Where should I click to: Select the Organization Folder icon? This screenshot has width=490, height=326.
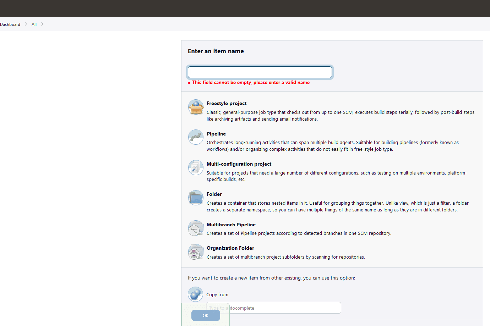[196, 252]
